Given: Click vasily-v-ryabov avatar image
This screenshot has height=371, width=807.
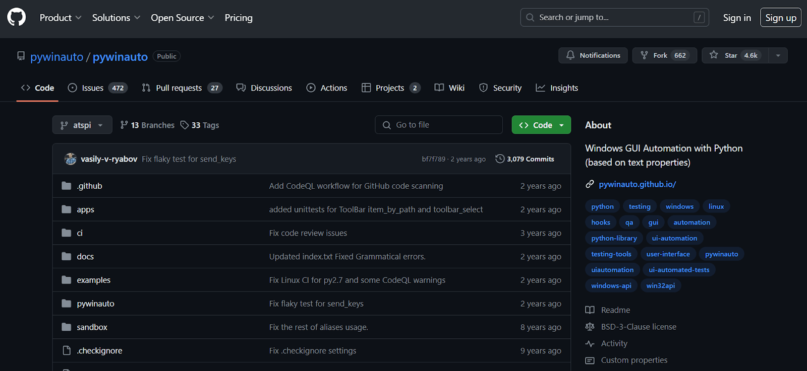Looking at the screenshot, I should 71,159.
